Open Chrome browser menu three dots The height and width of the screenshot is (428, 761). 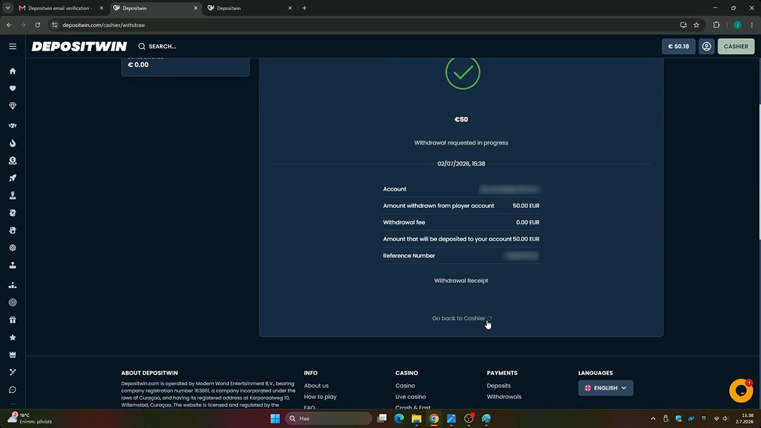click(x=751, y=25)
